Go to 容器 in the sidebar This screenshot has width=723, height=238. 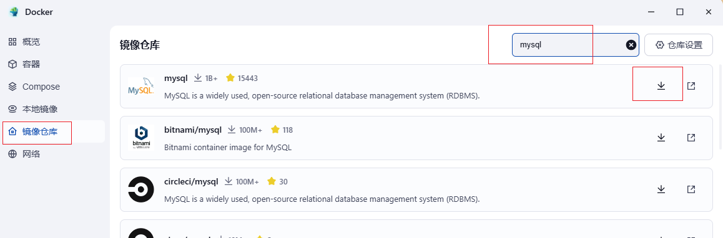point(53,64)
